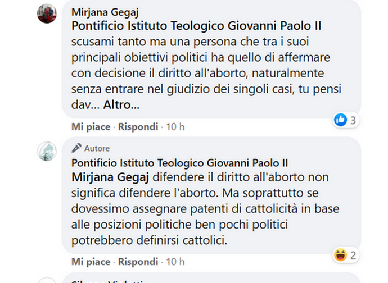
Task: Open Pontificio Istituto author name on reply
Action: [x=179, y=163]
